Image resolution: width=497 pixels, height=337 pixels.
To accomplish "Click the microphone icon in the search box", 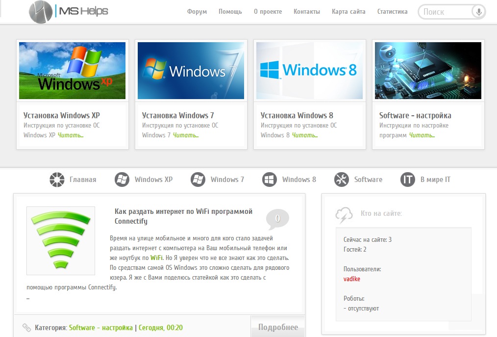I will point(478,12).
